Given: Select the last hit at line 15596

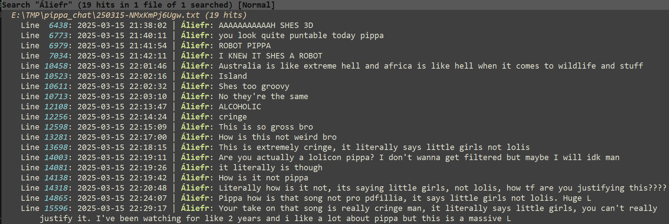Looking at the screenshot, I should click(339, 213).
